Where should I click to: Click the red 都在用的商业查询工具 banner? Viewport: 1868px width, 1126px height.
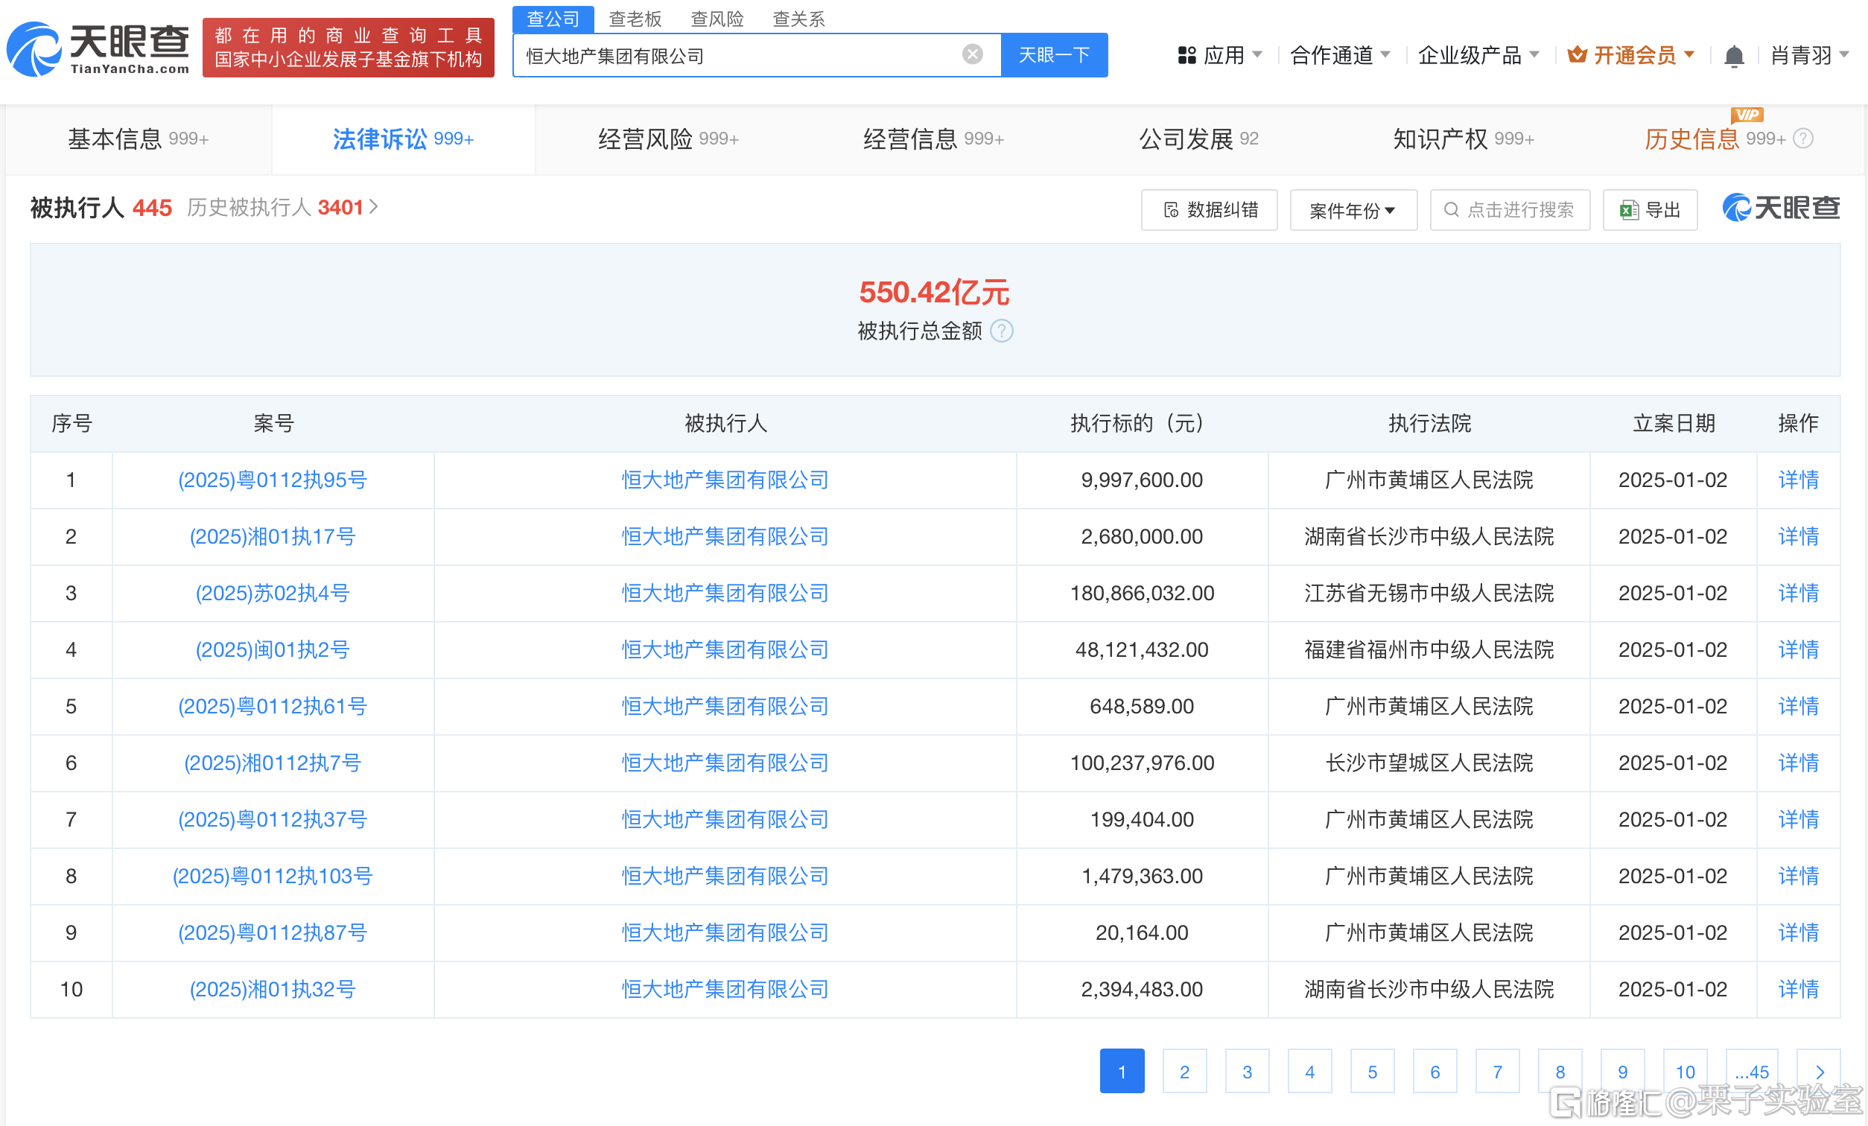pos(348,48)
